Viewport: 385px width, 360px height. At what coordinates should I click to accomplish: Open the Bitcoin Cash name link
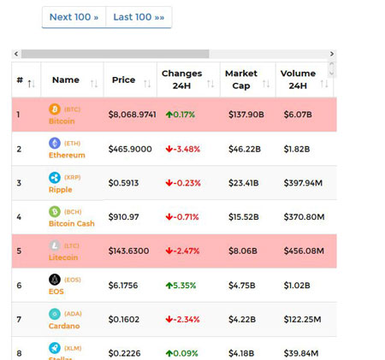point(72,223)
